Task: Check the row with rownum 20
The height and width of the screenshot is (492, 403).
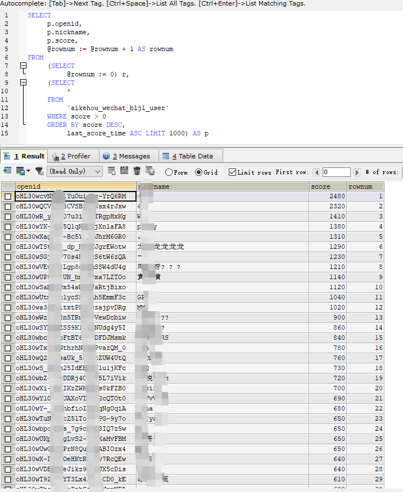Action: (8, 389)
